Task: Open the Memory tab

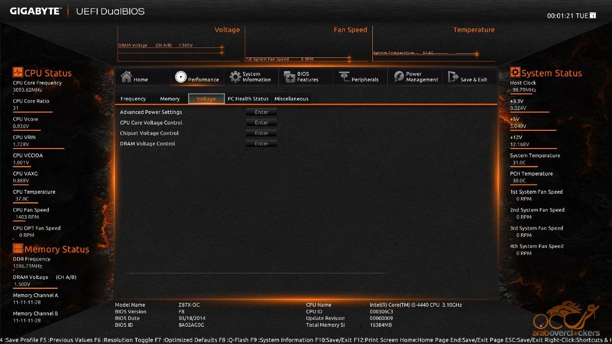Action: point(170,99)
